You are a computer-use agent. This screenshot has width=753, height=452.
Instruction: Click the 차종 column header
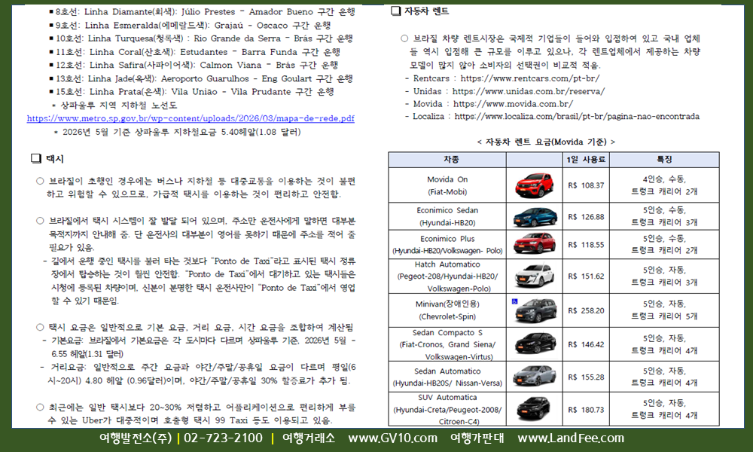[x=447, y=160]
